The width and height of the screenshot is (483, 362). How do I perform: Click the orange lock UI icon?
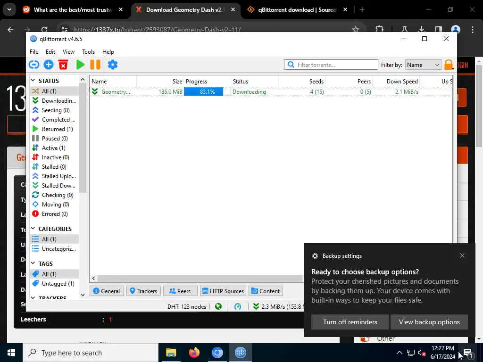(449, 65)
